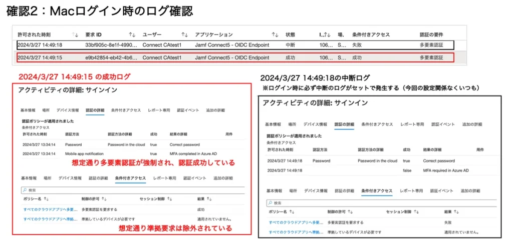Sort the top table by 許可された時刻 arrows
513x246 pixels.
(x=75, y=35)
